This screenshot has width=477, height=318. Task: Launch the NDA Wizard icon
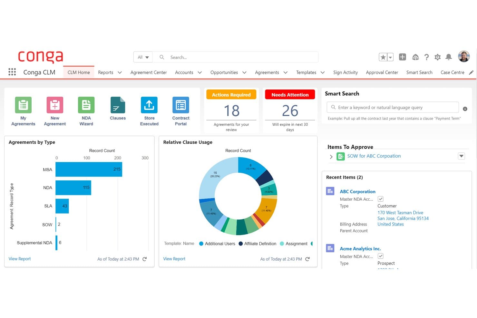point(86,105)
